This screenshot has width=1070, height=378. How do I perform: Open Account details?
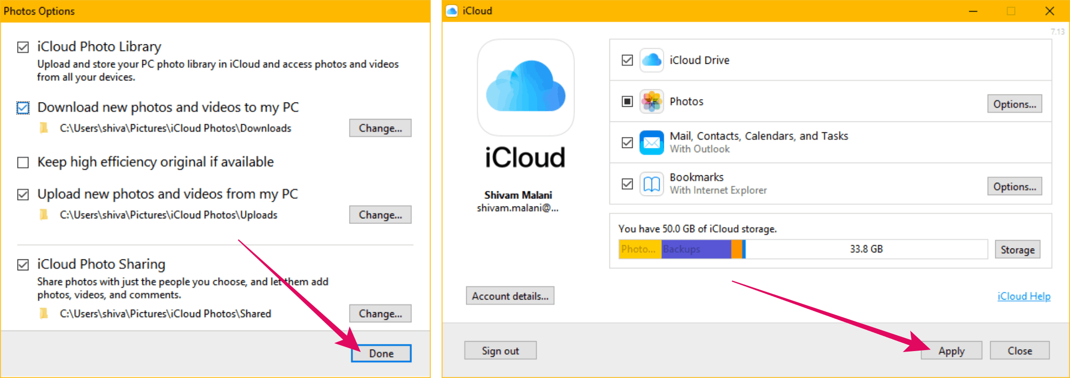click(510, 296)
